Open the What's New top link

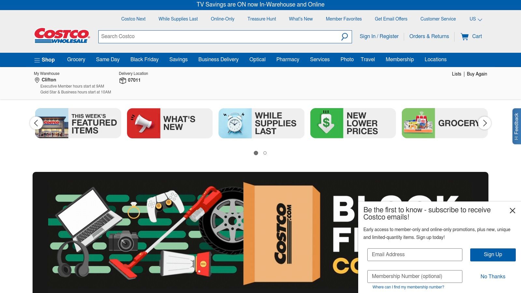pos(301,19)
